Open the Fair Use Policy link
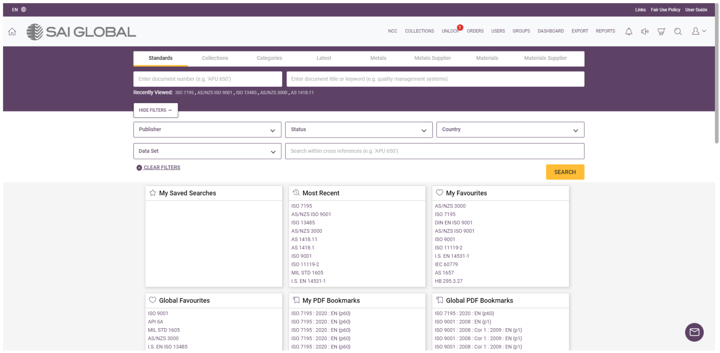This screenshot has width=720, height=353. point(665,10)
